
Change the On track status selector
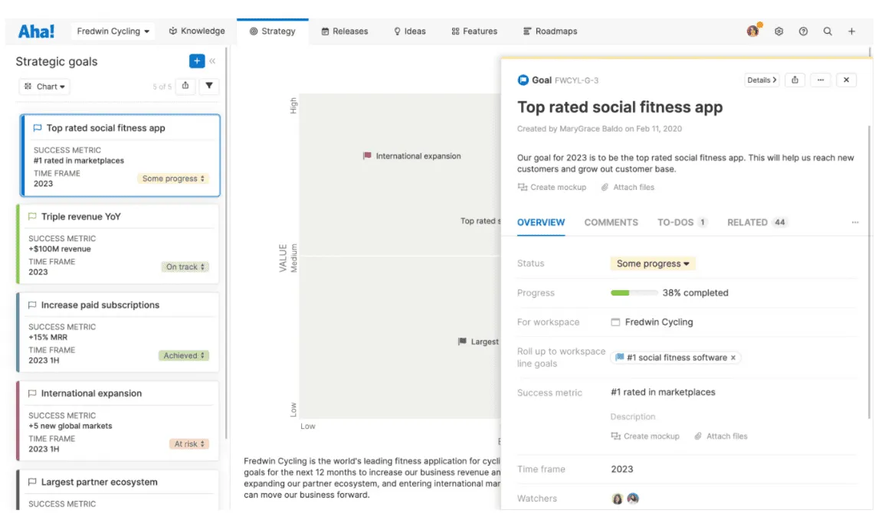(x=185, y=266)
